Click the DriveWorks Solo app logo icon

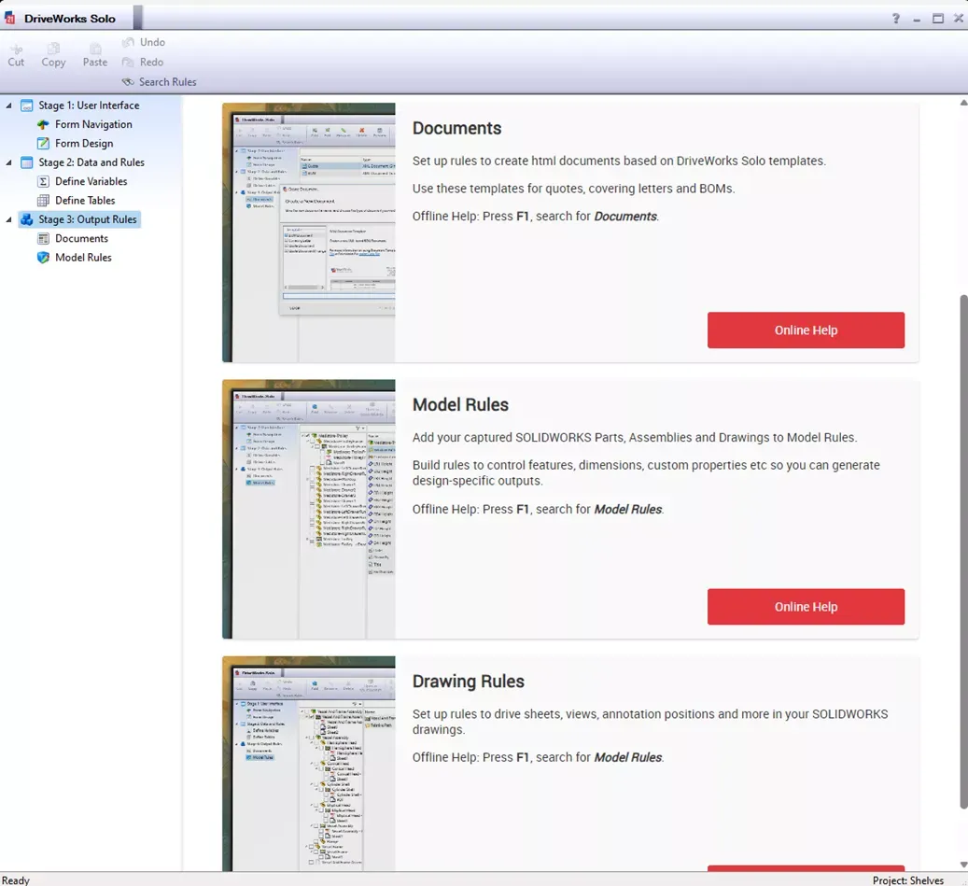10,18
